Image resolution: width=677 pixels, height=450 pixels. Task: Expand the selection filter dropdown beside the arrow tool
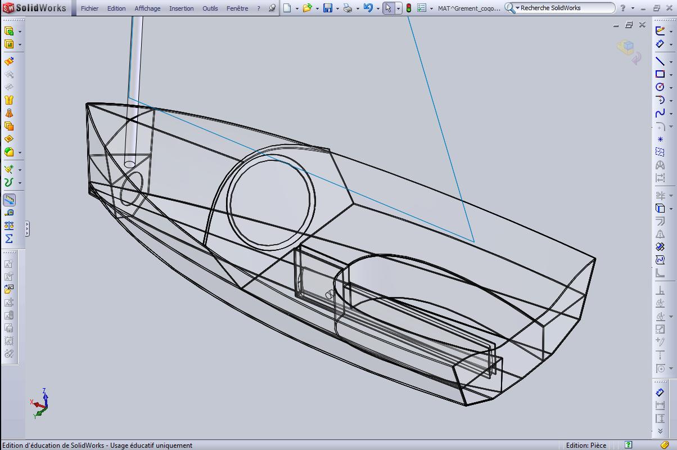click(x=398, y=8)
